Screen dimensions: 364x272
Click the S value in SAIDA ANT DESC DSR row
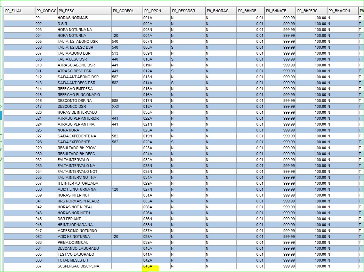188,83
